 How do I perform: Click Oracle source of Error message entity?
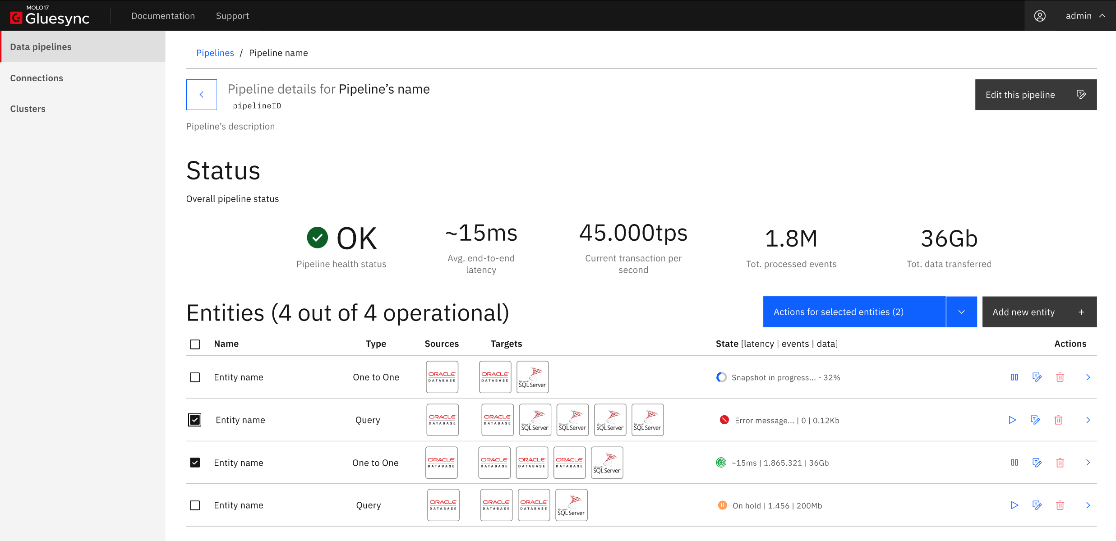(x=443, y=420)
